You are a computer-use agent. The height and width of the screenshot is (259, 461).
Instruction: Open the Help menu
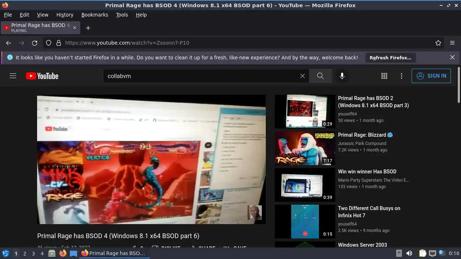click(x=141, y=15)
